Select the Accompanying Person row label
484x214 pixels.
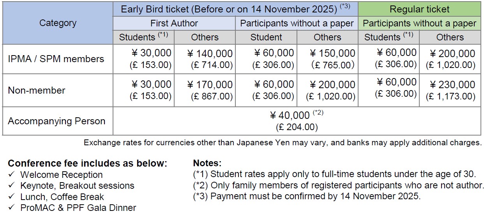click(x=57, y=121)
